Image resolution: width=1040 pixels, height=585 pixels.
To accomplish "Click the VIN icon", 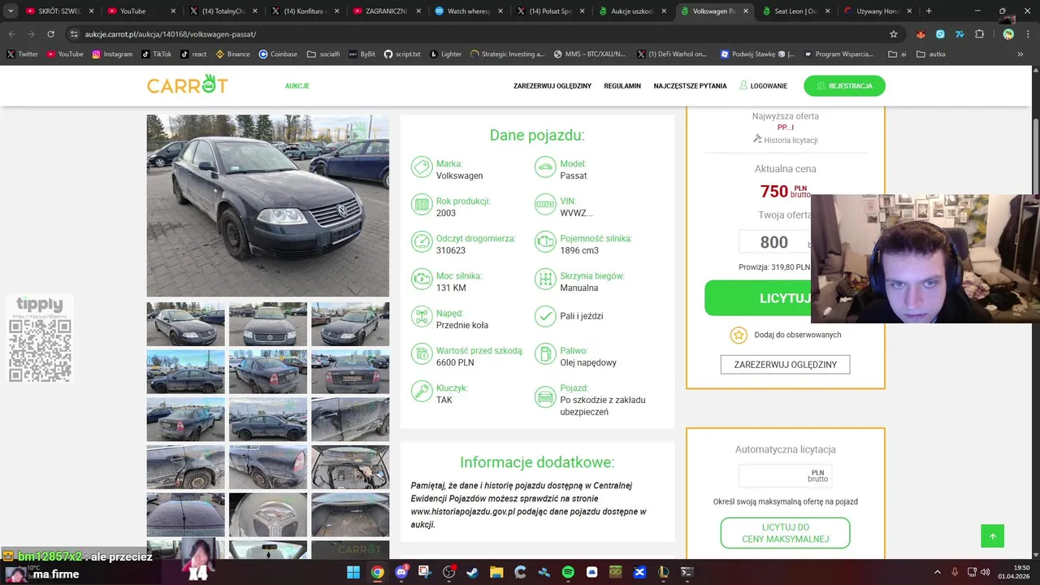I will coord(545,205).
